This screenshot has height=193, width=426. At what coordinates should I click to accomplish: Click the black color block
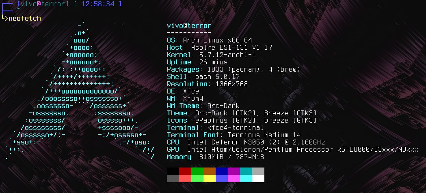(x=173, y=171)
